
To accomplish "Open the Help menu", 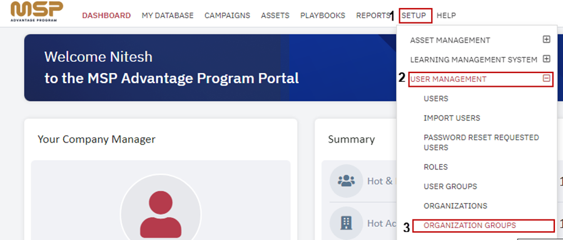I will [446, 16].
